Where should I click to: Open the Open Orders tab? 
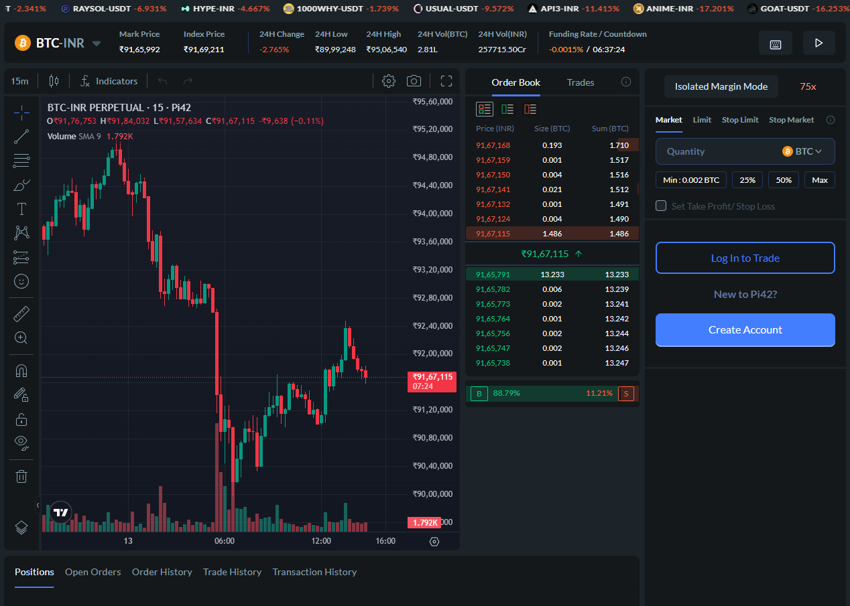click(x=93, y=572)
